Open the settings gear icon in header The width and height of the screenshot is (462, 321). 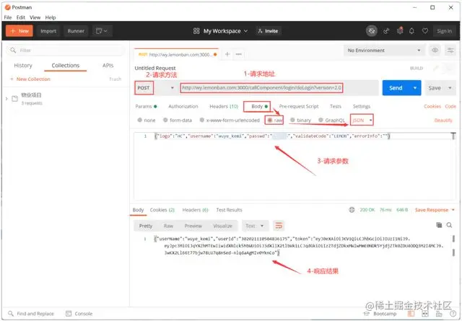point(400,30)
